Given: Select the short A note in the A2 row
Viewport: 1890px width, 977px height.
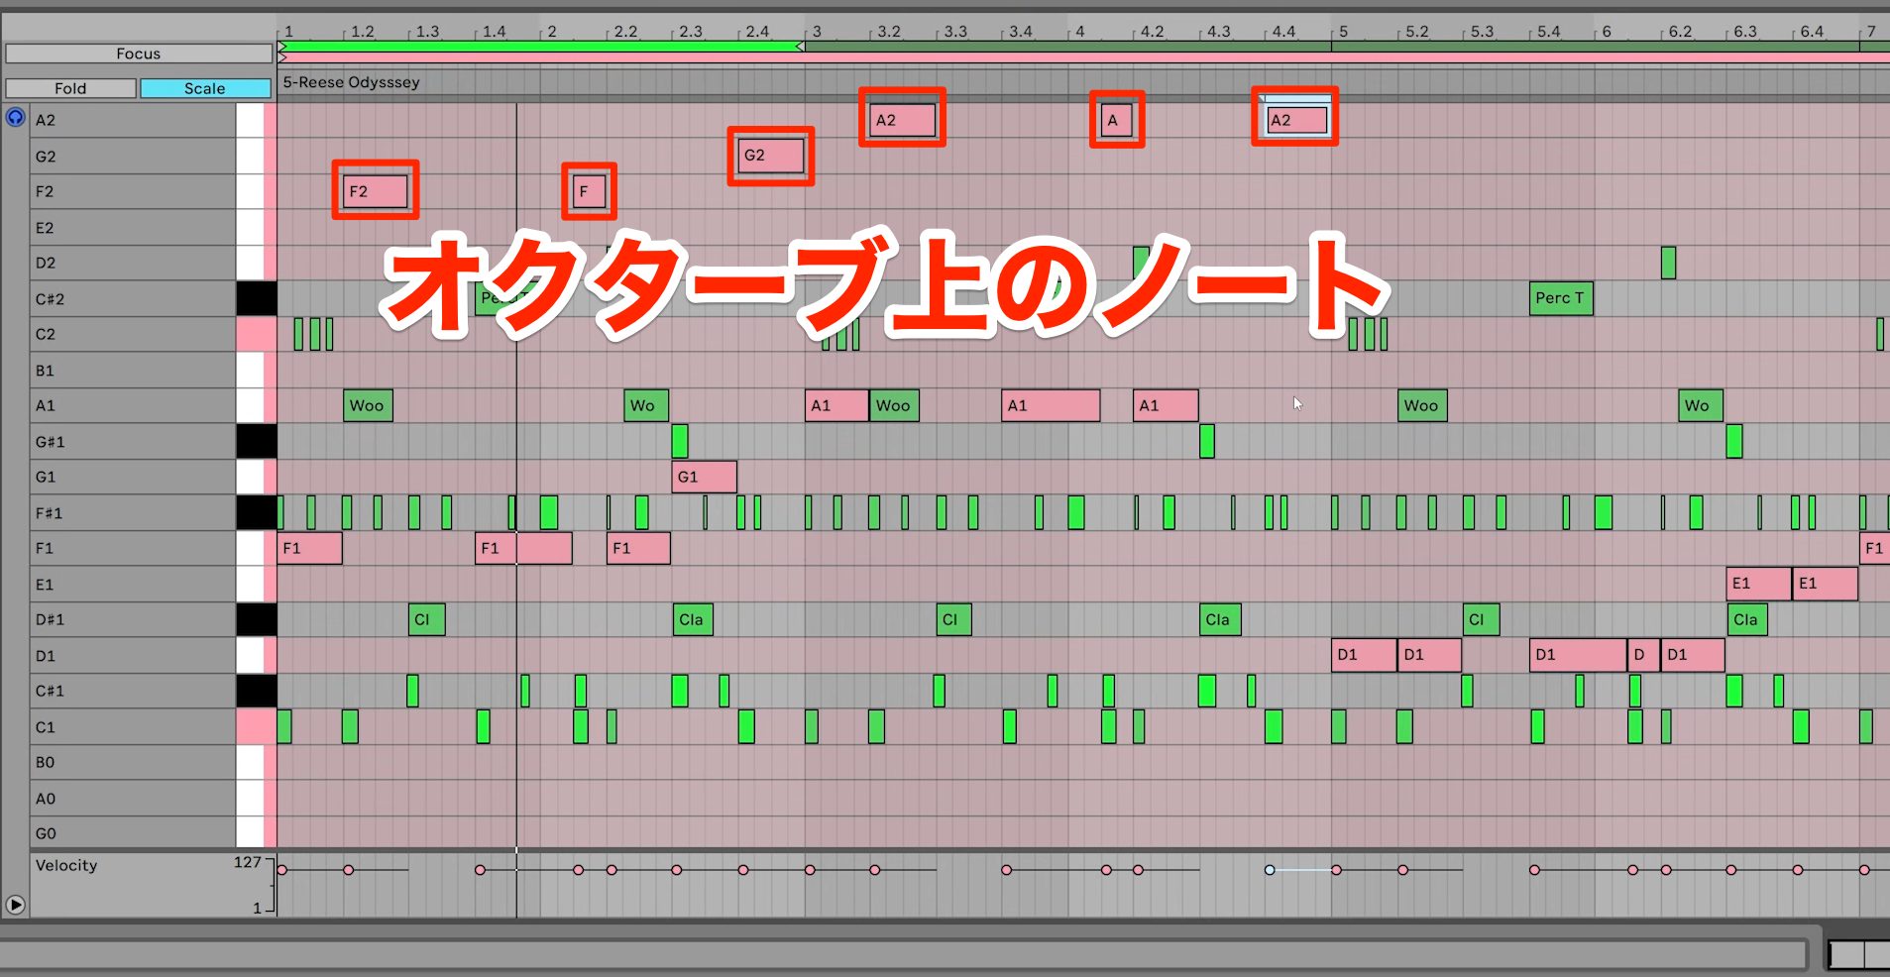Looking at the screenshot, I should 1116,120.
